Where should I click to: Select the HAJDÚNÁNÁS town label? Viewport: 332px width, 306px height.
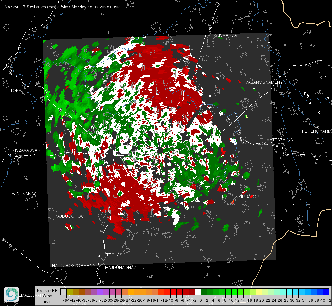point(22,194)
